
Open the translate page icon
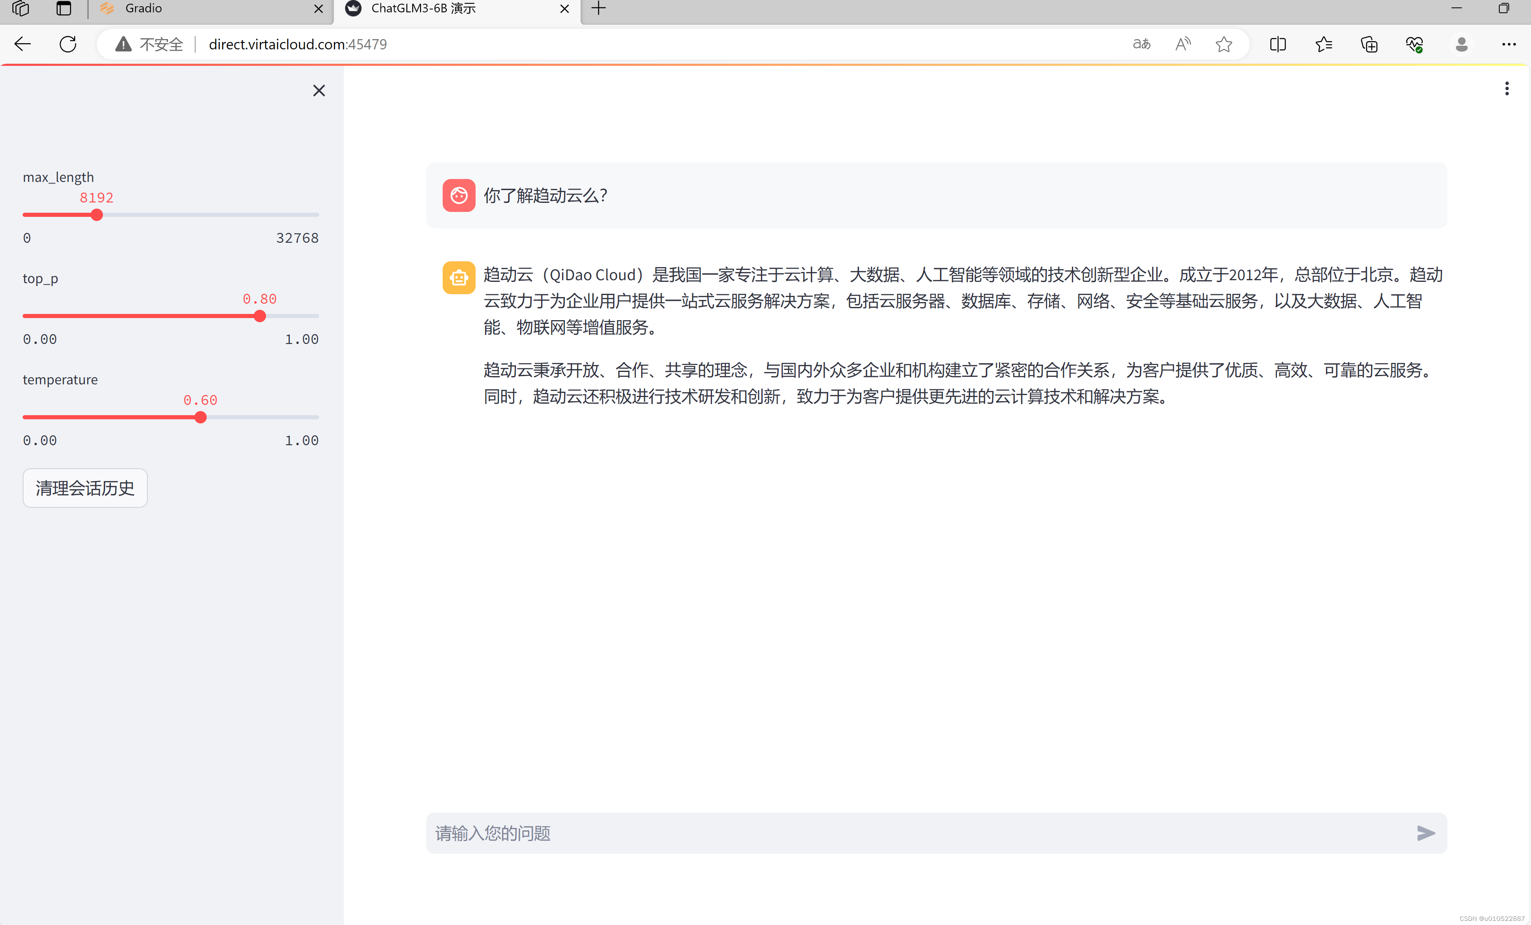[x=1141, y=44]
